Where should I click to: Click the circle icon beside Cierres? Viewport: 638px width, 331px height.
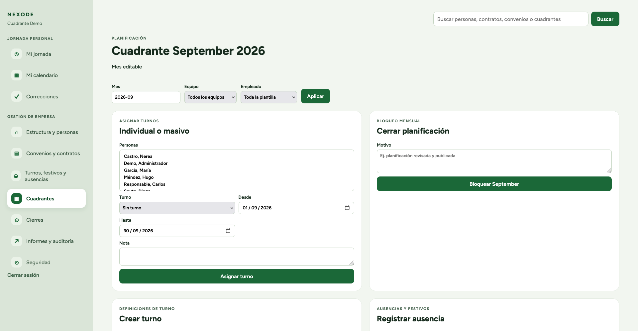(x=17, y=220)
